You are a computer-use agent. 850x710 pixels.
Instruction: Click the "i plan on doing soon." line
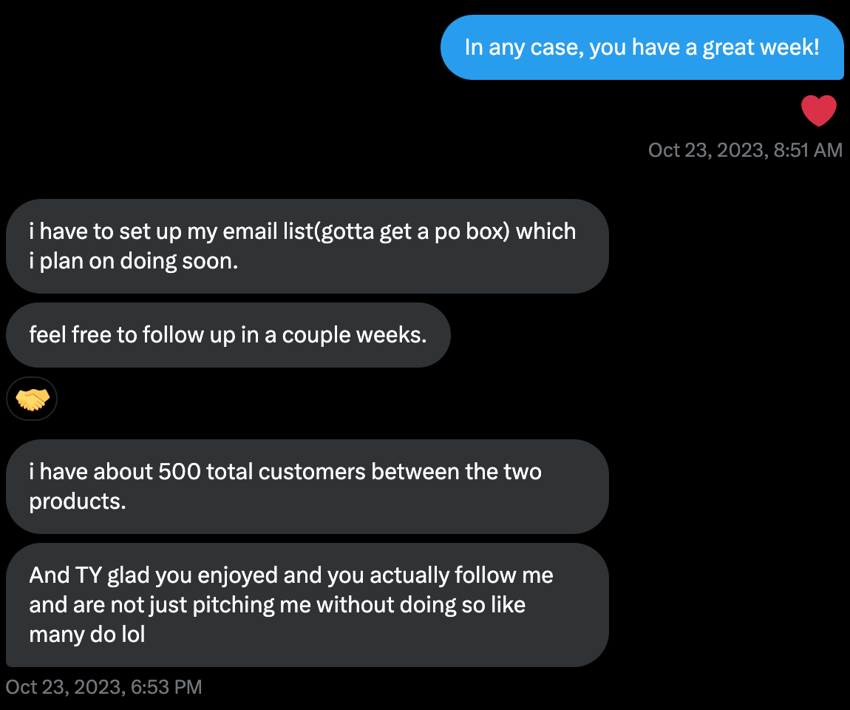pyautogui.click(x=134, y=261)
